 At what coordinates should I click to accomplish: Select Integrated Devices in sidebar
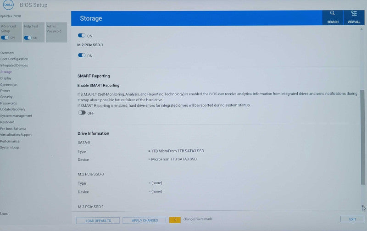click(14, 66)
